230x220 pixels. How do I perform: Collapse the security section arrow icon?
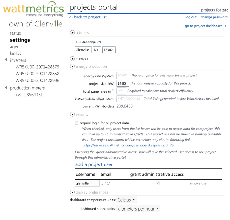pyautogui.click(x=72, y=114)
